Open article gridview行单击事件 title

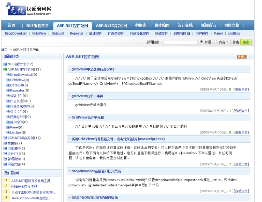(87, 96)
